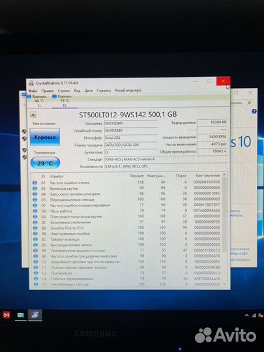Viewport: 264px width, 352px height.
Task: Click status icon of ударных нагрузках row
Action: (x=36, y=256)
